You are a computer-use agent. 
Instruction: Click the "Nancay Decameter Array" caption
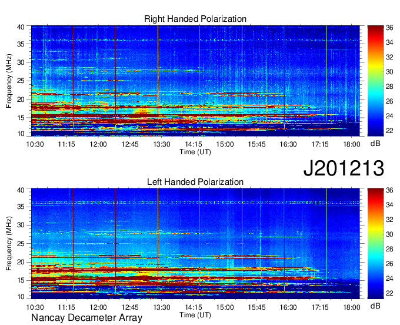[86, 318]
